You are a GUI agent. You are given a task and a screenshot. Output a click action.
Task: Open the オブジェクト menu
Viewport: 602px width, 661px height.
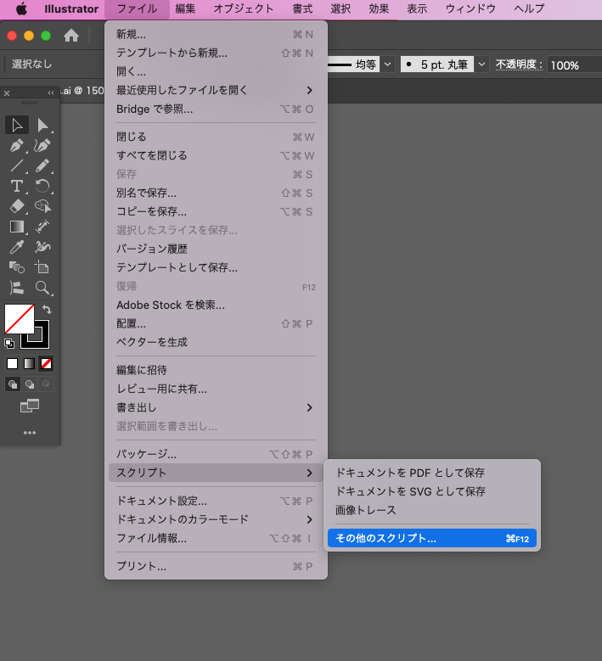244,8
